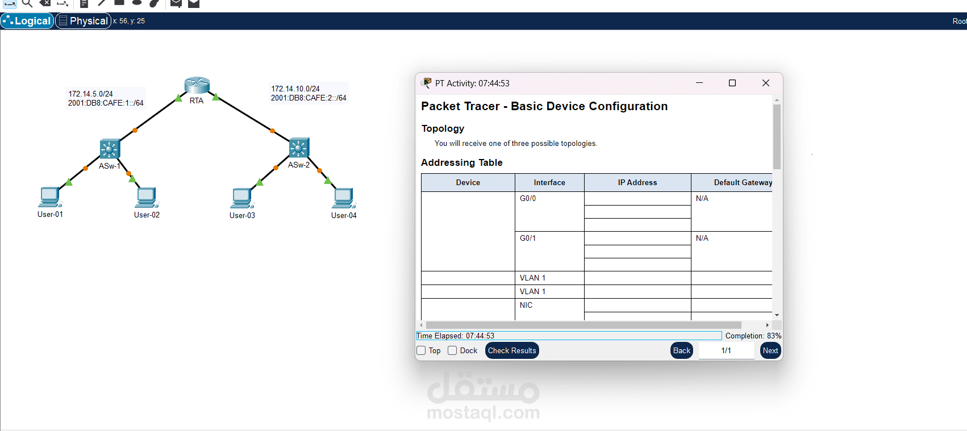Click the Check Results button
Screen dimensions: 967x431
click(512, 350)
